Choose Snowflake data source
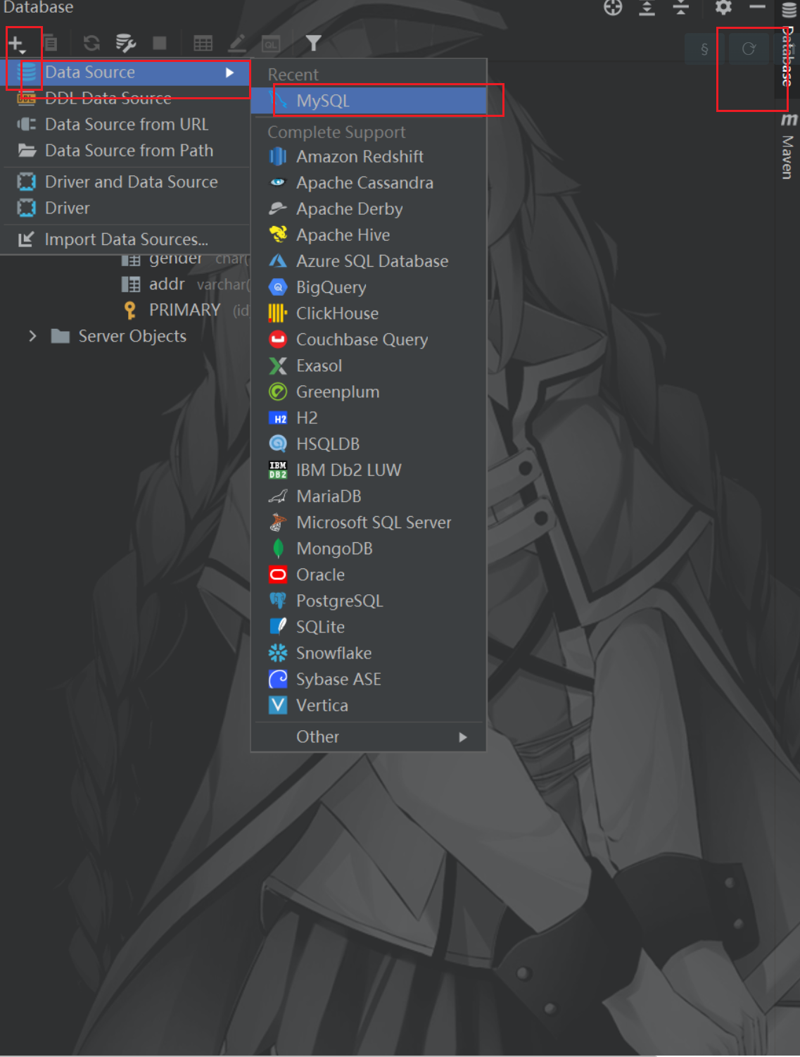 coord(369,653)
